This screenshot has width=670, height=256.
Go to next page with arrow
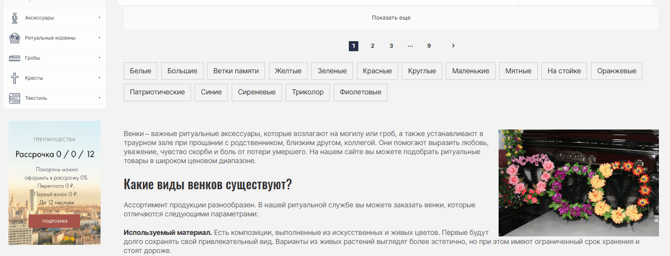click(x=453, y=46)
